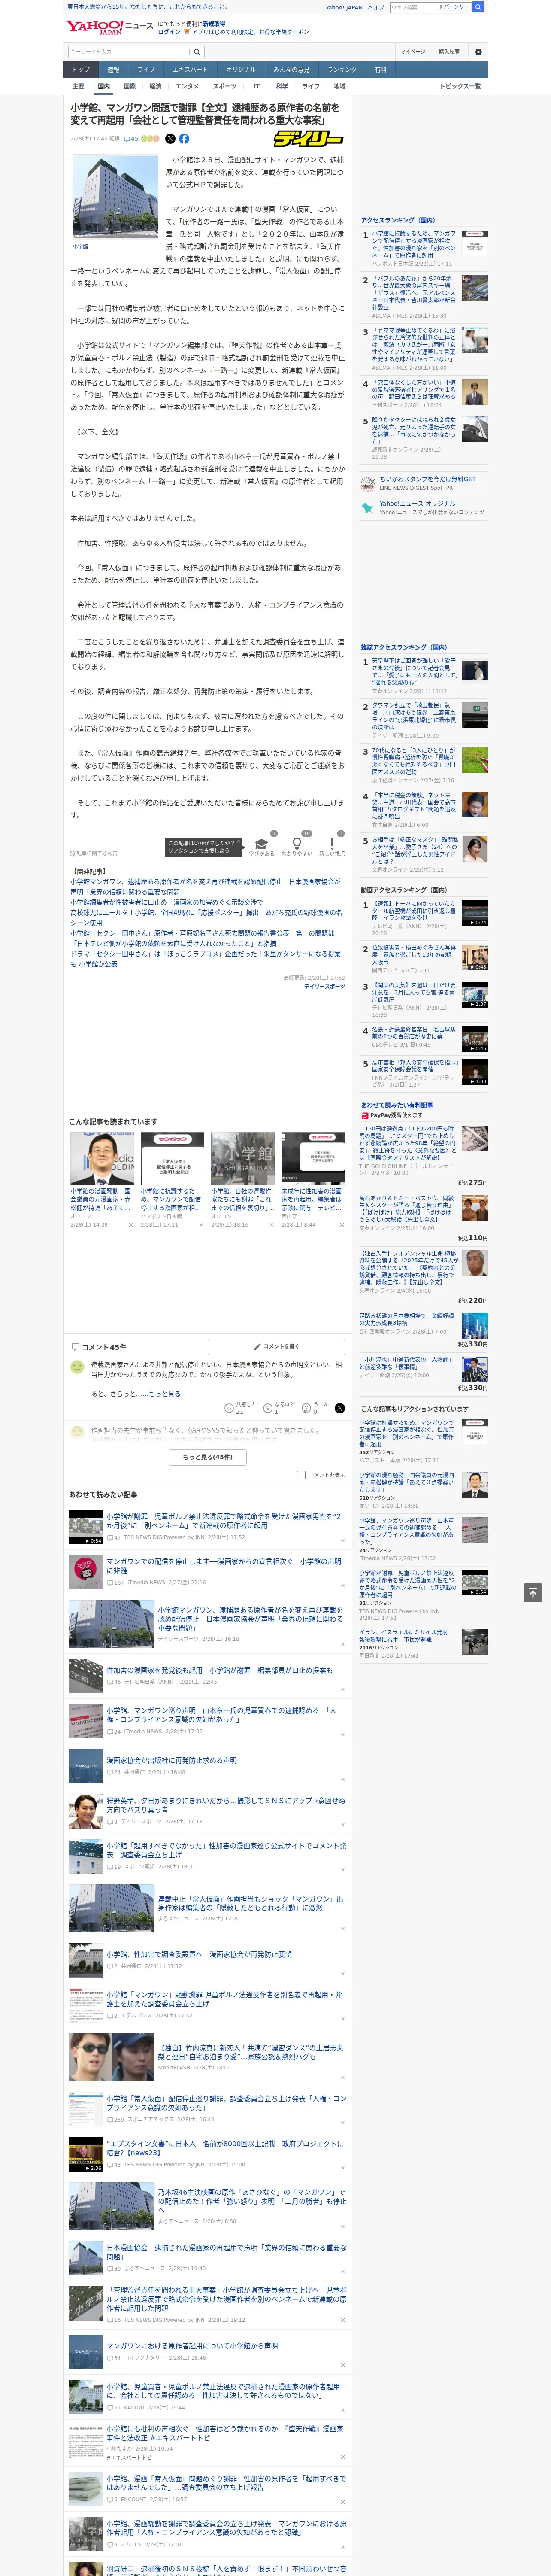Image resolution: width=551 pixels, height=2576 pixels.
Task: Open the ナバーシリー search-type dropdown
Action: click(x=453, y=7)
